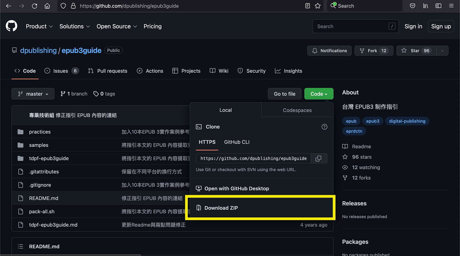Open the Insights tab
Image resolution: width=460 pixels, height=256 pixels.
pyautogui.click(x=288, y=71)
